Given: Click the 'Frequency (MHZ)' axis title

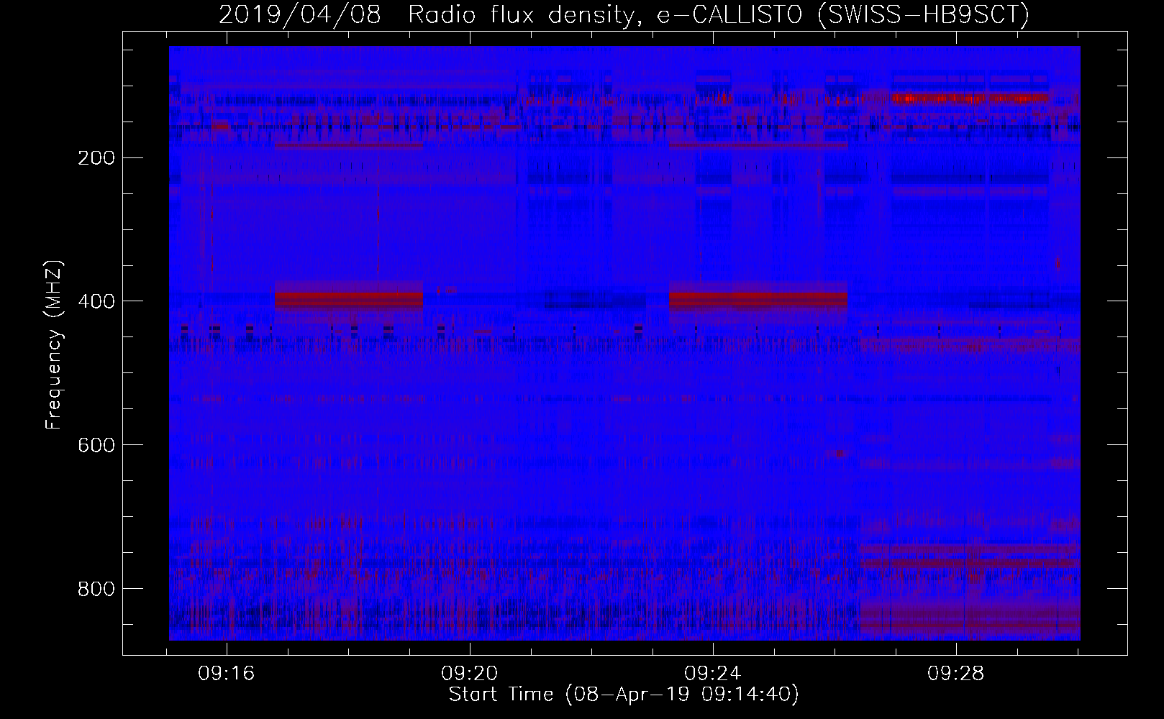Looking at the screenshot, I should pos(54,344).
